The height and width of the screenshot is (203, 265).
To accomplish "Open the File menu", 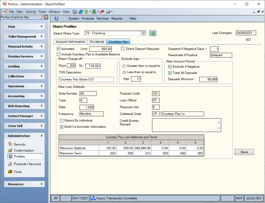I will point(11,12).
